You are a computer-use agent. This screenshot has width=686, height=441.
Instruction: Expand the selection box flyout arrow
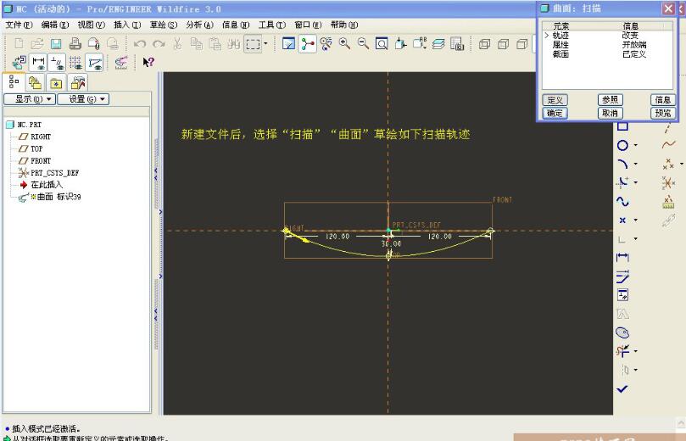265,44
